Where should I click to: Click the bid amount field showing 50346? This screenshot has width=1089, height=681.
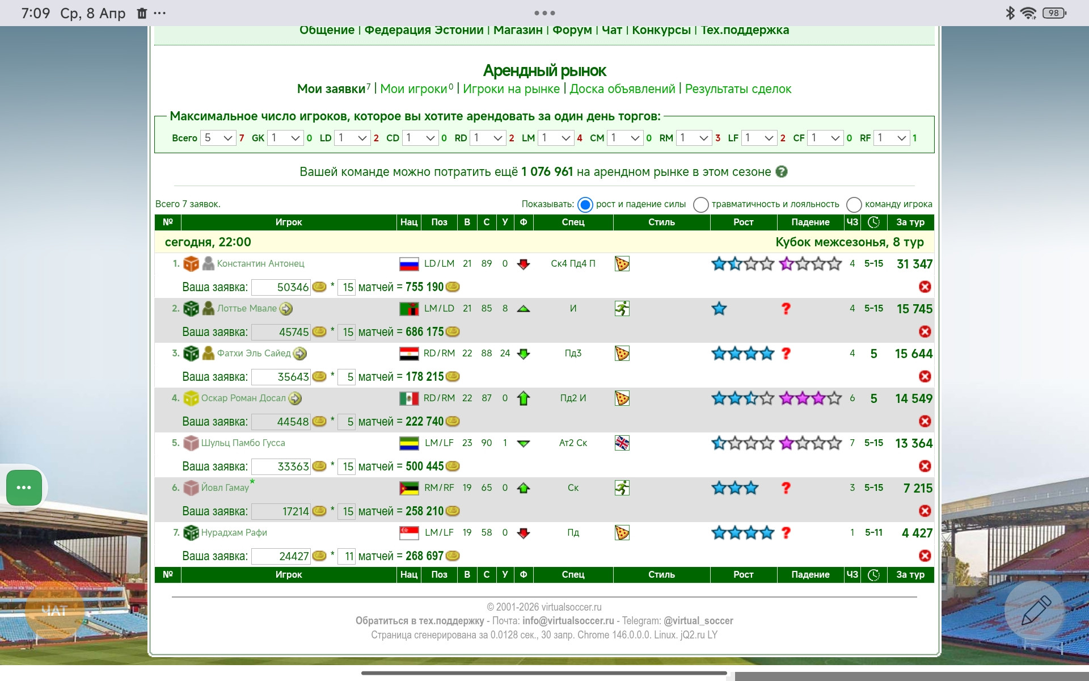[282, 287]
